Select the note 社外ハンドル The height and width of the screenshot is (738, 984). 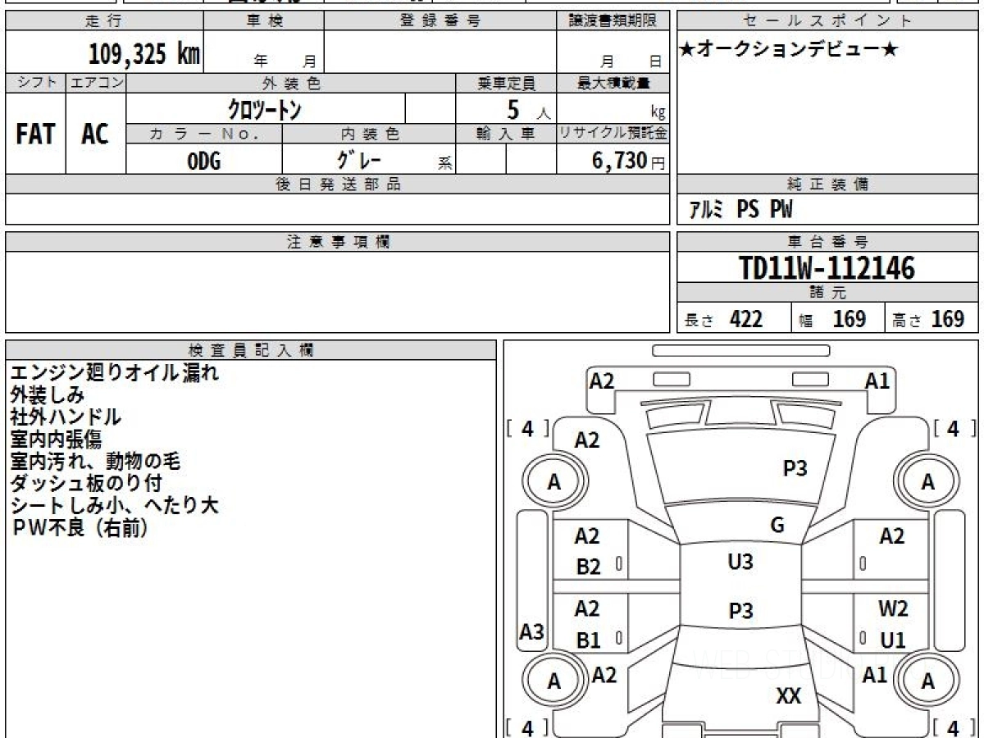66,417
